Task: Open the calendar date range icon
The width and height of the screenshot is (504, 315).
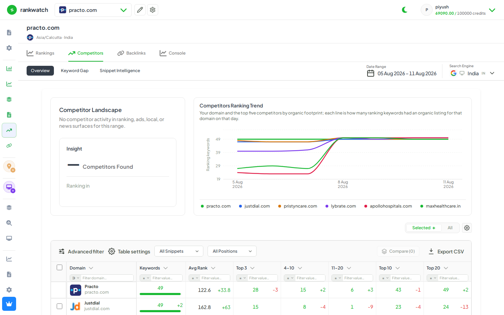Action: click(371, 73)
